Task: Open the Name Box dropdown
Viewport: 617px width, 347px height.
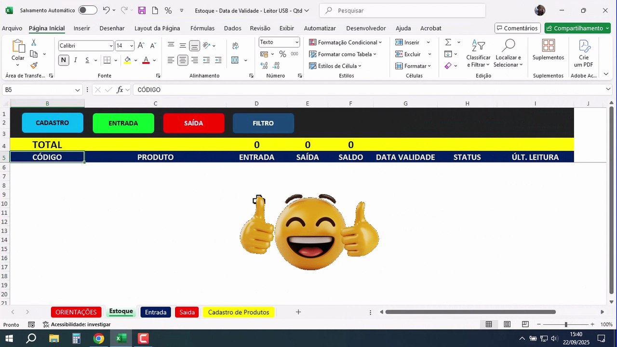Action: click(78, 90)
